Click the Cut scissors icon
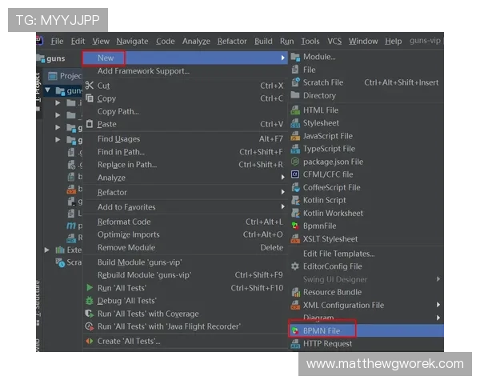The height and width of the screenshot is (384, 480). [x=90, y=86]
